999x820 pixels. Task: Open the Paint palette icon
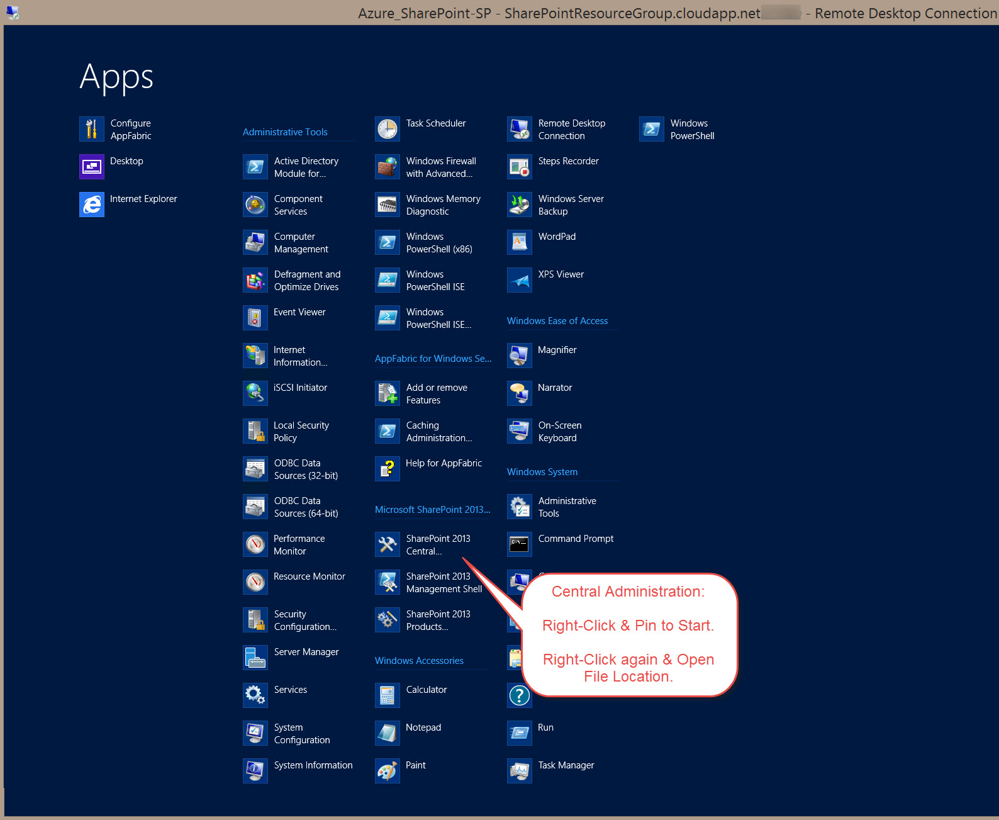click(388, 771)
